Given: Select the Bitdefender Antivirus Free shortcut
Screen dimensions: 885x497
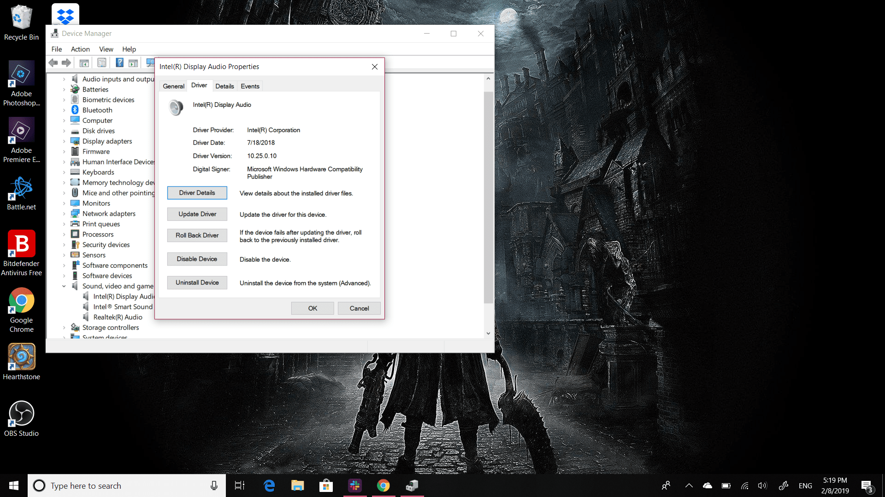Looking at the screenshot, I should pos(21,253).
